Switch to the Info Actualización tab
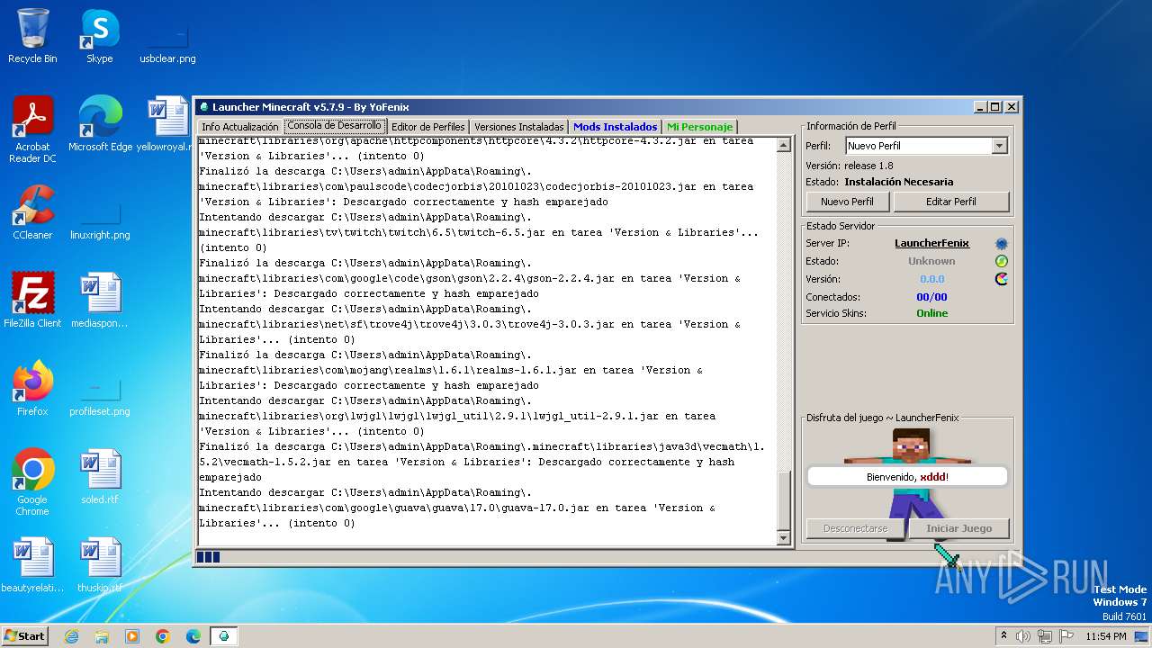Viewport: 1152px width, 648px height. [239, 127]
